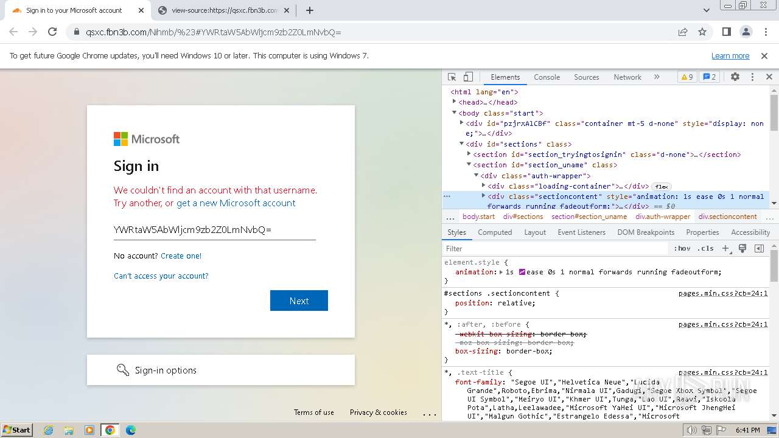Screen dimensions: 779x438
Task: Select the Elements tab
Action: (x=505, y=77)
